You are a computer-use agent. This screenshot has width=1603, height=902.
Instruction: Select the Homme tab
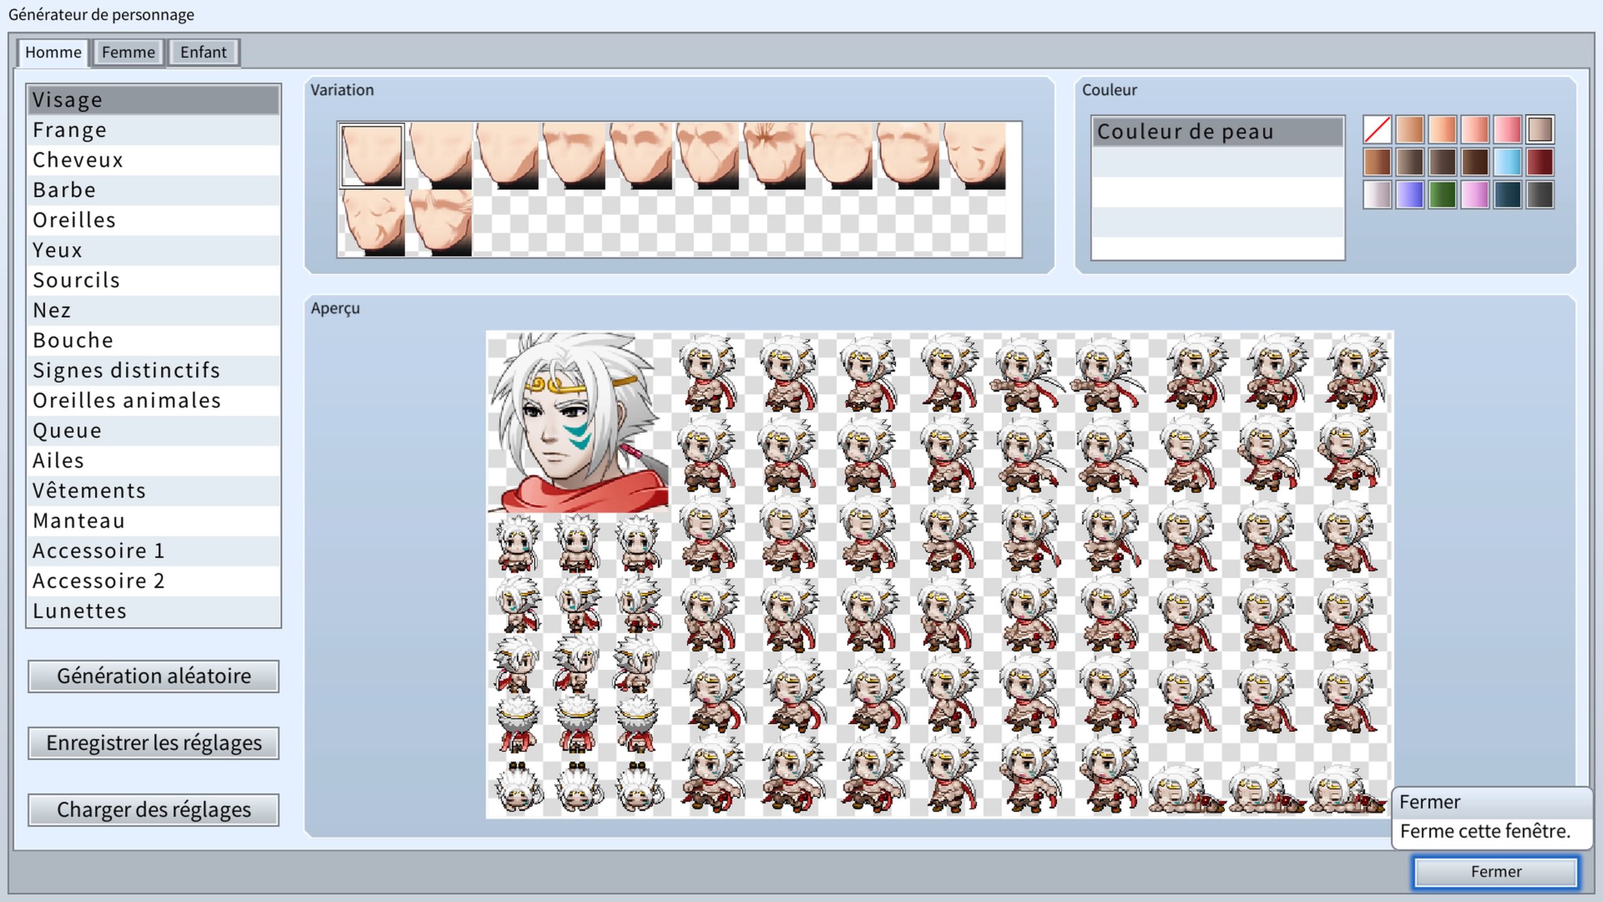[x=53, y=52]
